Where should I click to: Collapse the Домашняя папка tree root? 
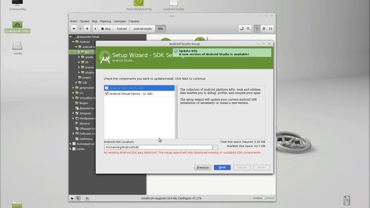pos(71,36)
